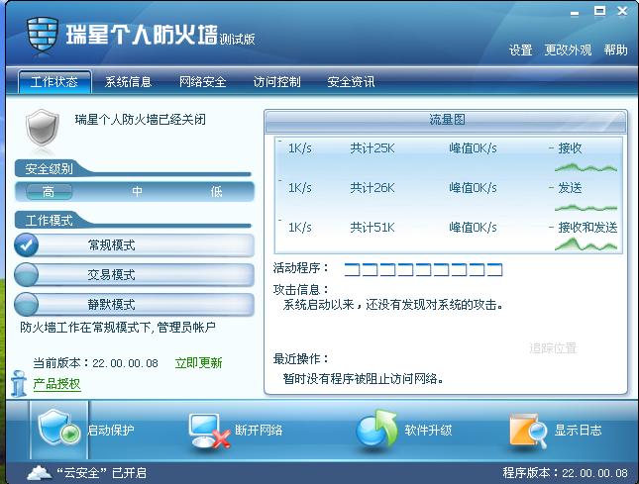Click the "云安全" 已开启 status text

click(x=101, y=472)
